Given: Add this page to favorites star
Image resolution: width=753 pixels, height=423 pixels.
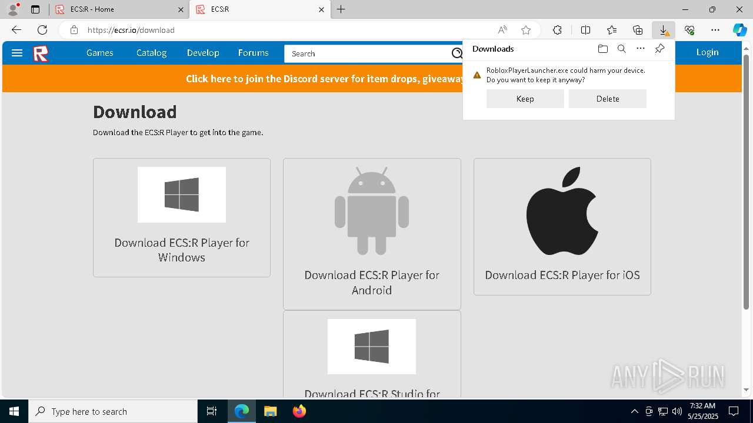Looking at the screenshot, I should (526, 30).
